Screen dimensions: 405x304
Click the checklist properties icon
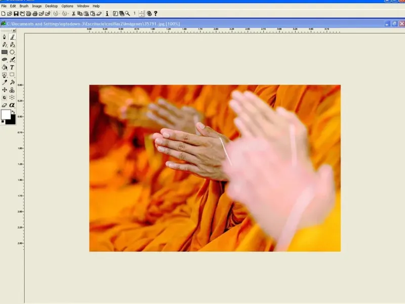tap(115, 14)
